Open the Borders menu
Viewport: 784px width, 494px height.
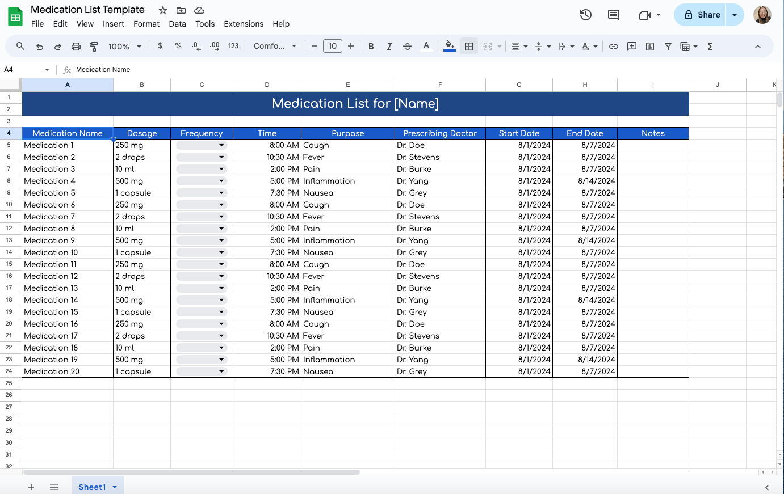[x=468, y=46]
